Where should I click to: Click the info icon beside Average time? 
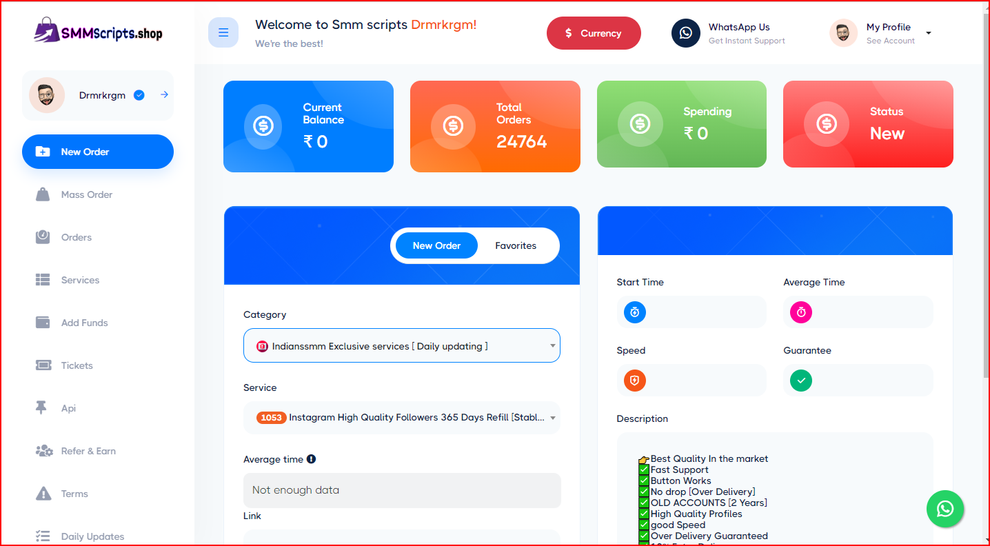point(311,459)
